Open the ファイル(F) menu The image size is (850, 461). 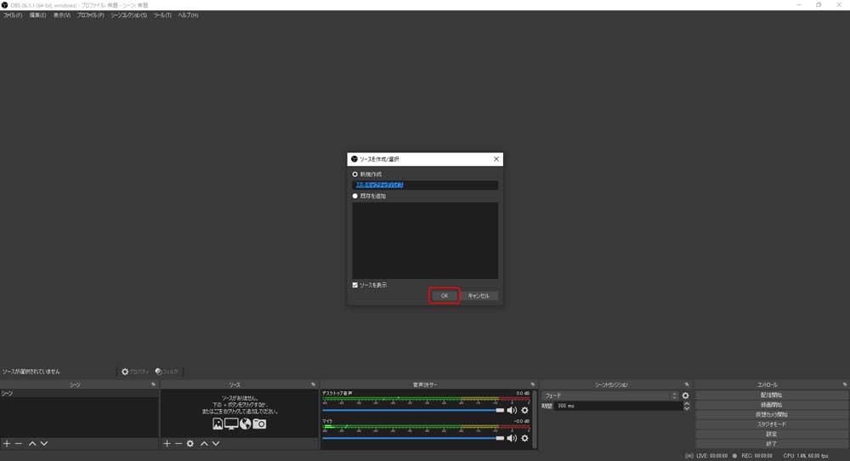coord(13,15)
